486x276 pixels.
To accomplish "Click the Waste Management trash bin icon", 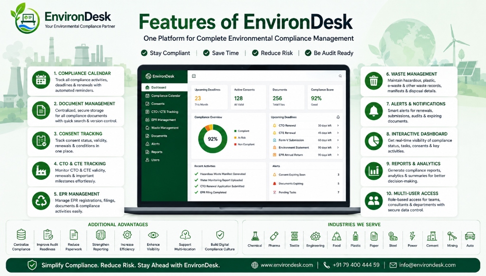I will 374,81.
